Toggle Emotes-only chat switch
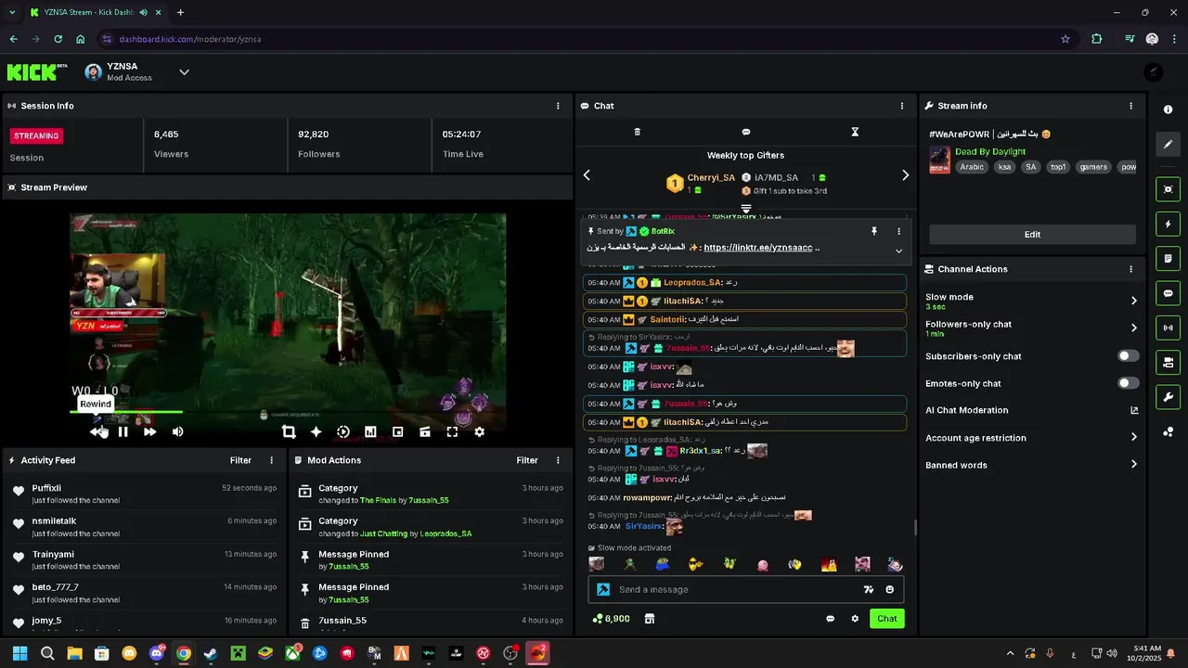This screenshot has height=668, width=1188. [x=1129, y=383]
